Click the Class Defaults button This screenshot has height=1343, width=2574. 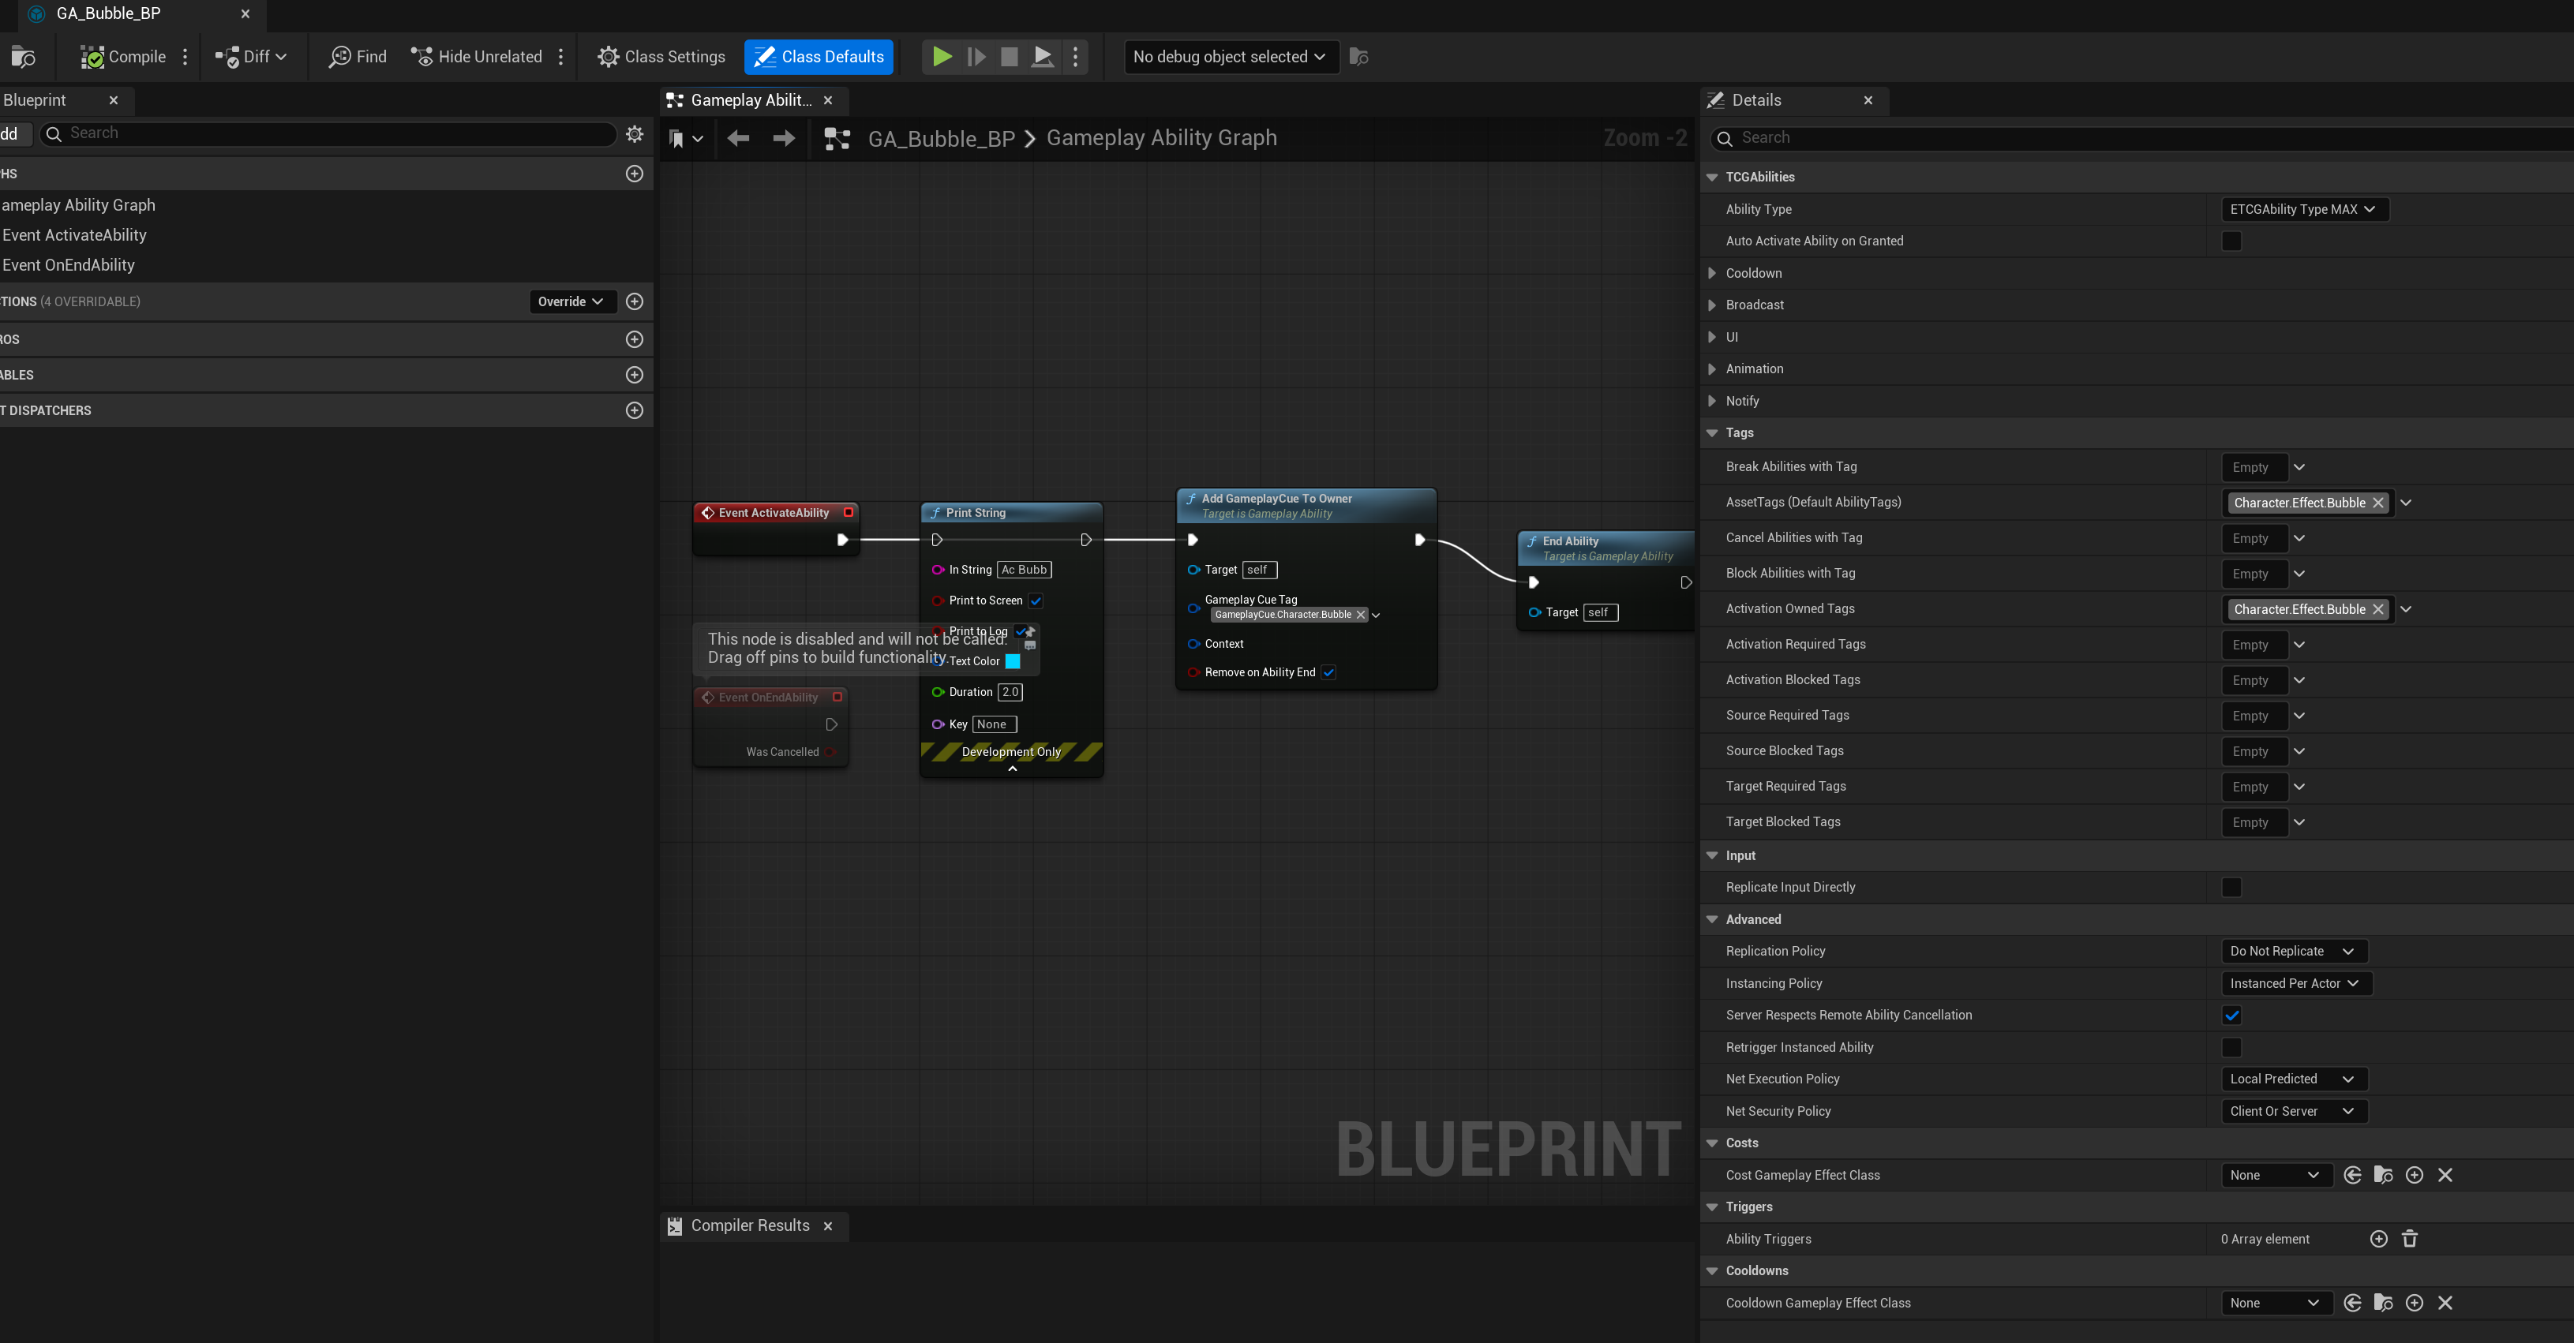(x=819, y=57)
